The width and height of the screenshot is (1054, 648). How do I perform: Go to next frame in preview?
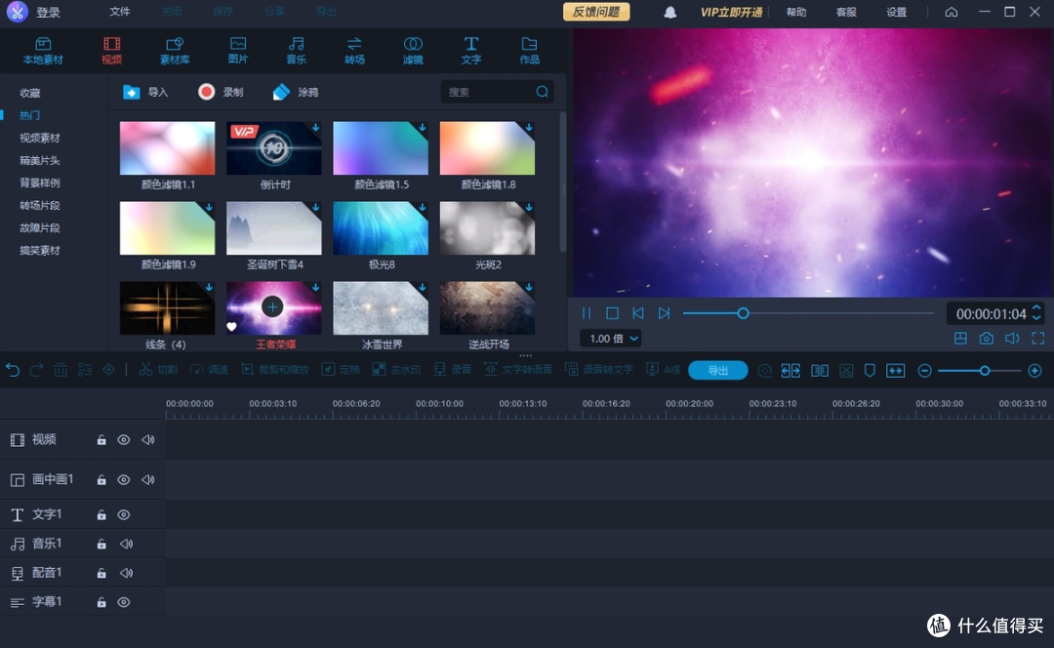[664, 313]
